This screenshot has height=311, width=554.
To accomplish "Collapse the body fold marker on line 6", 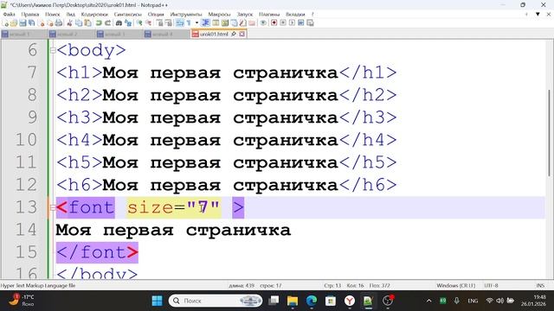I will [x=53, y=50].
